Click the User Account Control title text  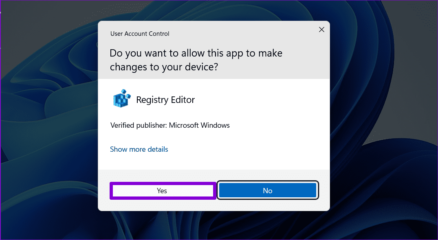(x=140, y=34)
